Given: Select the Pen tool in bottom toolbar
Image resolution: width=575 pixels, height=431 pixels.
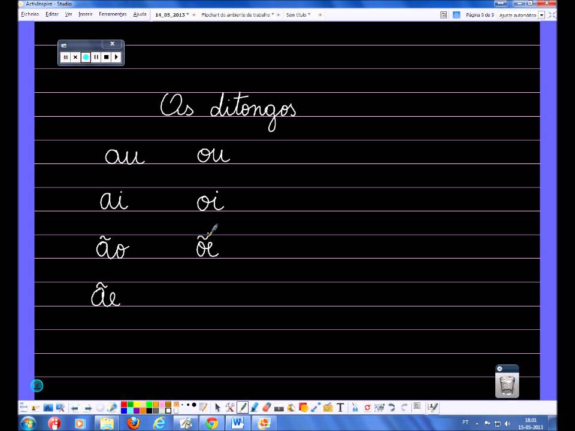Looking at the screenshot, I should coord(243,407).
